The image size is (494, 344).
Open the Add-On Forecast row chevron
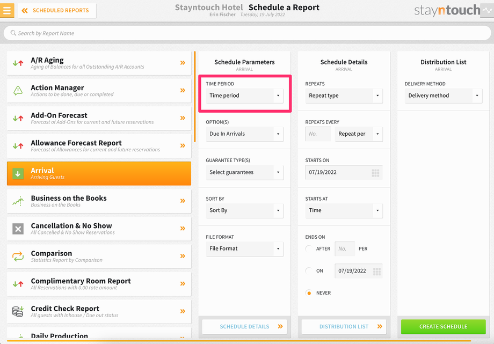click(x=183, y=118)
